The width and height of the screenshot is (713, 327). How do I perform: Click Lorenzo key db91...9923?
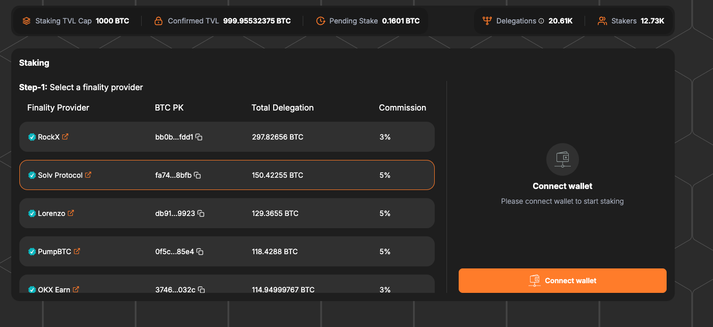point(175,213)
